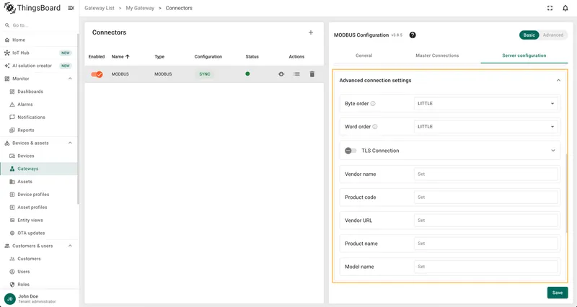Screen dimensions: 577x307
Task: Open AI solution creator
Action: pyautogui.click(x=39, y=66)
